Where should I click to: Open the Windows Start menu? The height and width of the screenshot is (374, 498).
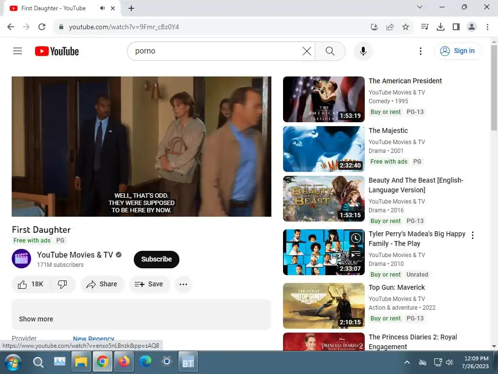[x=12, y=362]
